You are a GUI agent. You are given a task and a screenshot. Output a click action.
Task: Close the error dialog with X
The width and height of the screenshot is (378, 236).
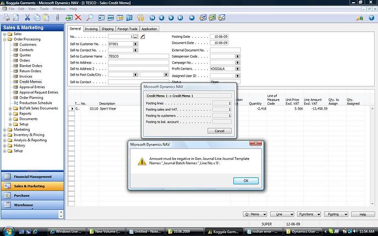255,143
